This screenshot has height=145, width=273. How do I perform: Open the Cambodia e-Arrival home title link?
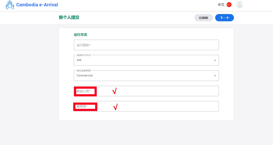[37, 5]
